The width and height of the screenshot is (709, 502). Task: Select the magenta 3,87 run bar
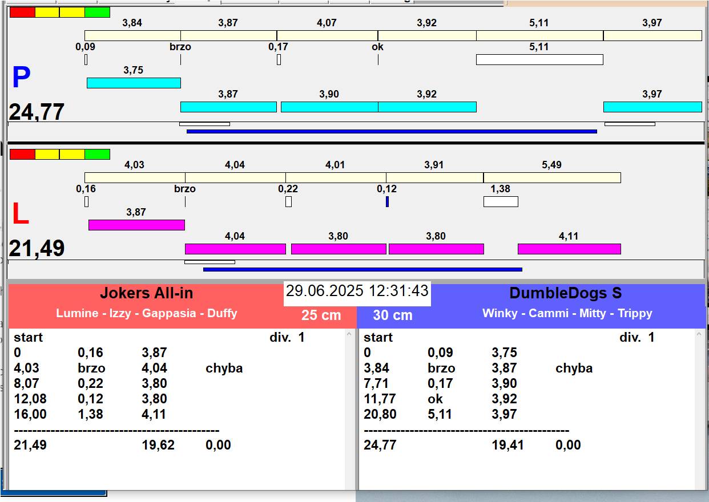point(136,225)
